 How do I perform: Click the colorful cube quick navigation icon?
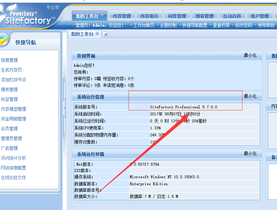pos(3,40)
